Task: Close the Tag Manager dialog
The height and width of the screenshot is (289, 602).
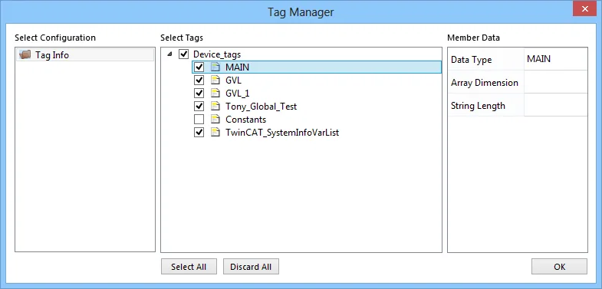Action: (x=584, y=9)
